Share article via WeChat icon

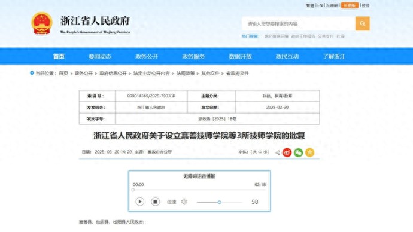pos(298,152)
